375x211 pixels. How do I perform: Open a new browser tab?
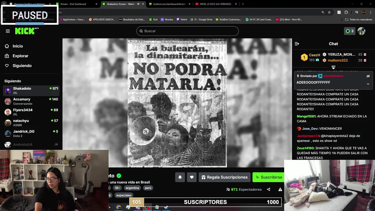tap(243, 4)
